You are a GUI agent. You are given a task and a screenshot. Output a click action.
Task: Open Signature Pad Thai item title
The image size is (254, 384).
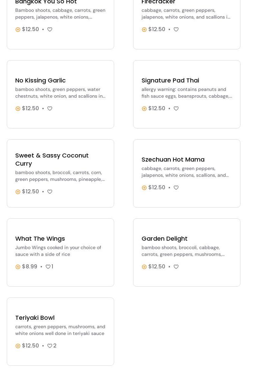170,80
